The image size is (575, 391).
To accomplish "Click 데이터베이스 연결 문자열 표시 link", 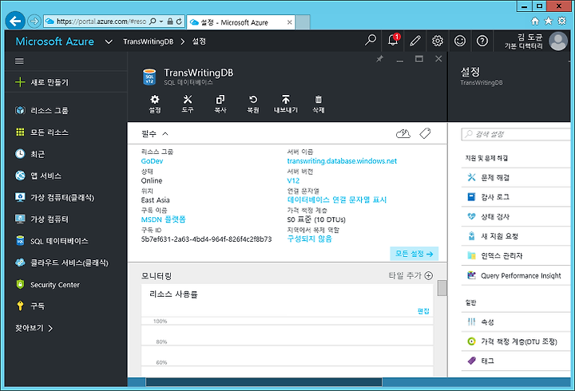I will pyautogui.click(x=337, y=199).
